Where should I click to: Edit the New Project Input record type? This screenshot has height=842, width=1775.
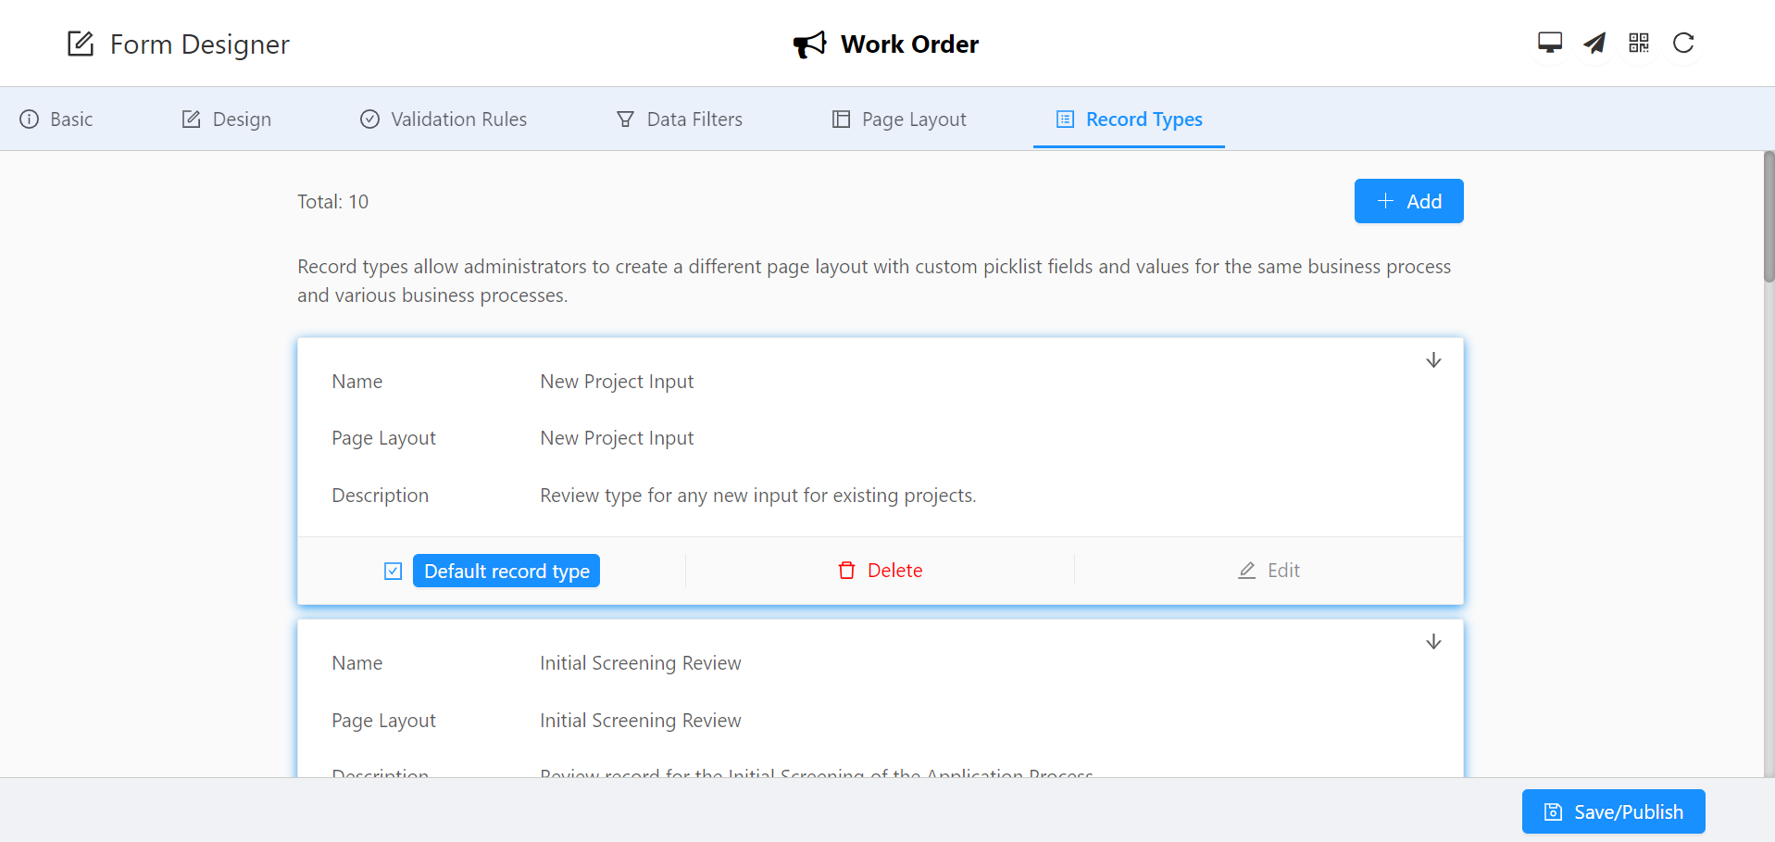[x=1269, y=571]
